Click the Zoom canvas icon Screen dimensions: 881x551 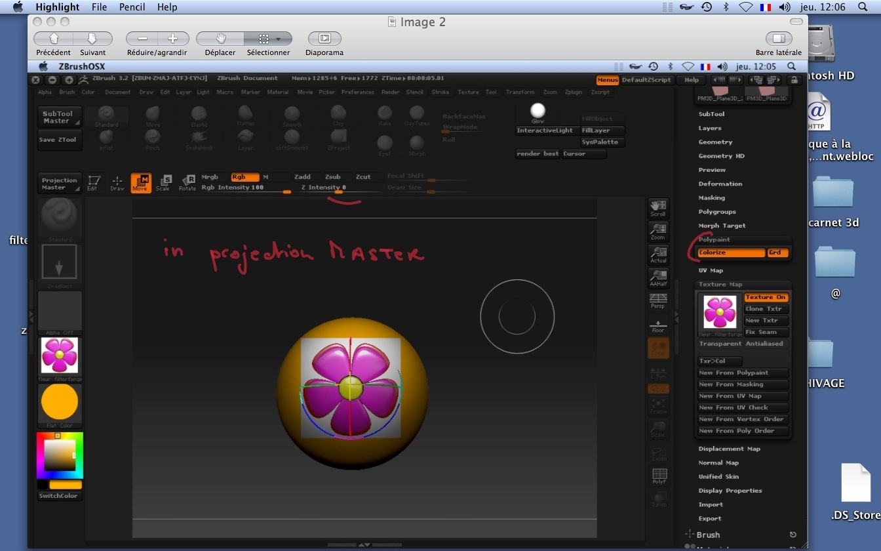(x=658, y=232)
